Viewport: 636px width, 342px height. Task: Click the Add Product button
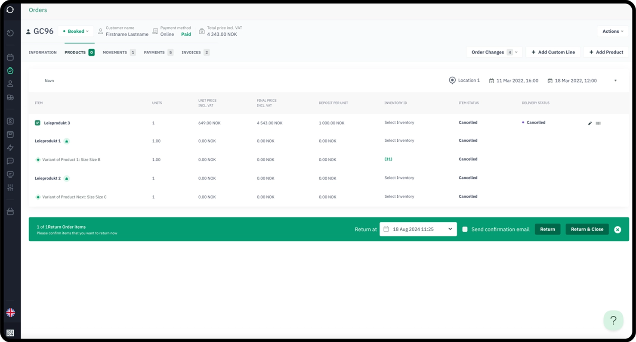tap(606, 52)
